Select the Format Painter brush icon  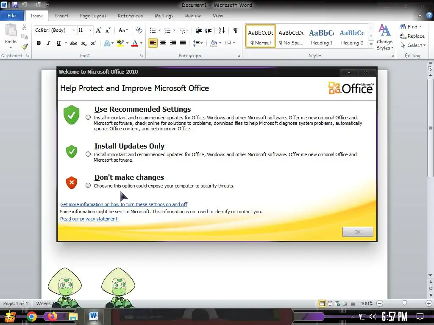point(24,46)
